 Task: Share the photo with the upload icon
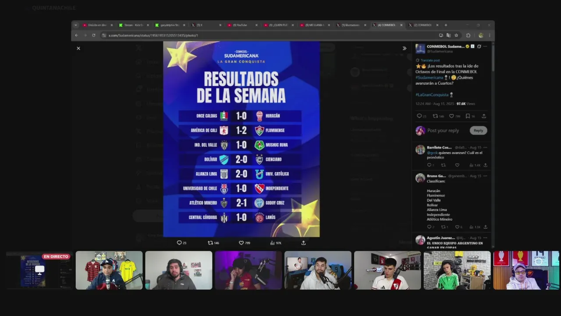303,243
